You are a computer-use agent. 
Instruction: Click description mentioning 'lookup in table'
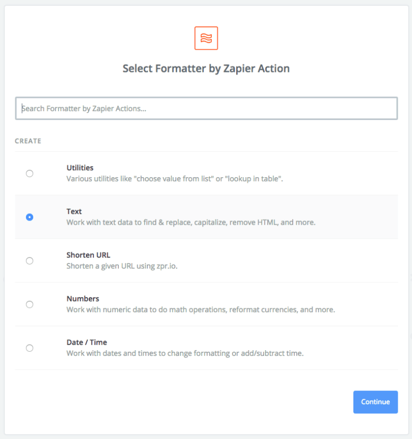[175, 179]
